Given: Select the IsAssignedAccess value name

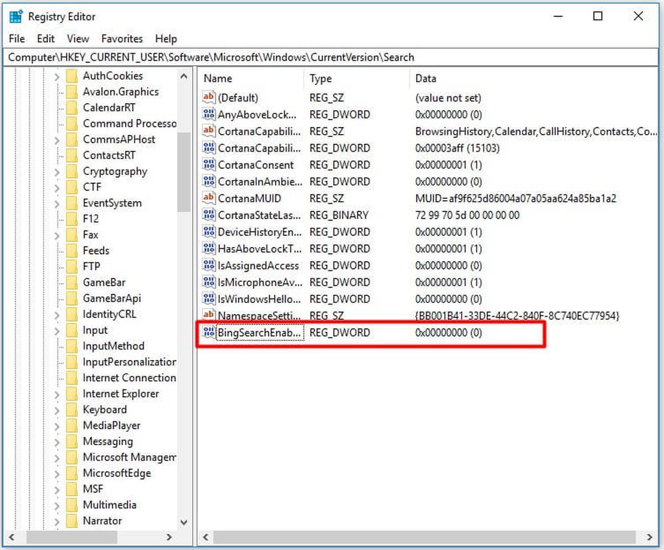Looking at the screenshot, I should 258,265.
